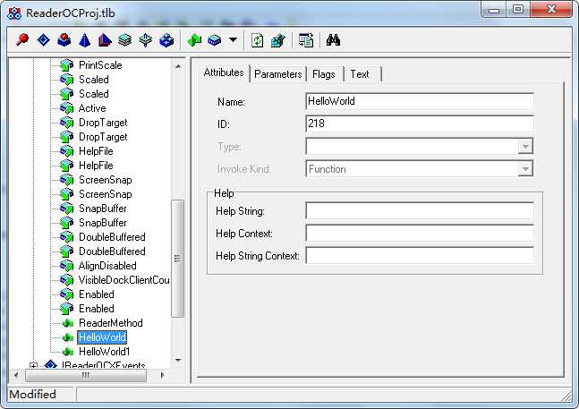Click the Register Type Library icon

[278, 40]
